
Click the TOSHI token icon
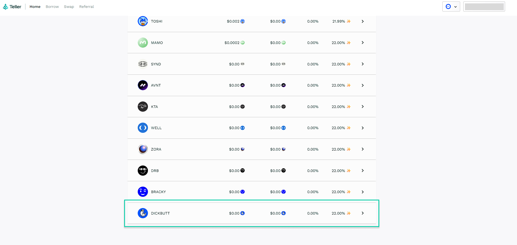(143, 21)
